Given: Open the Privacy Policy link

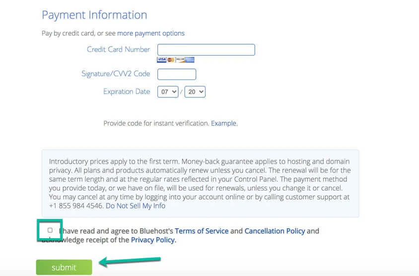Looking at the screenshot, I should tap(153, 240).
